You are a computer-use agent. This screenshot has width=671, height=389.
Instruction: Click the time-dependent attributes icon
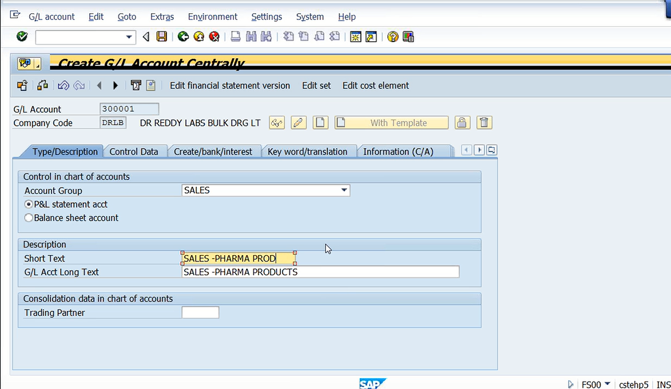tap(136, 86)
